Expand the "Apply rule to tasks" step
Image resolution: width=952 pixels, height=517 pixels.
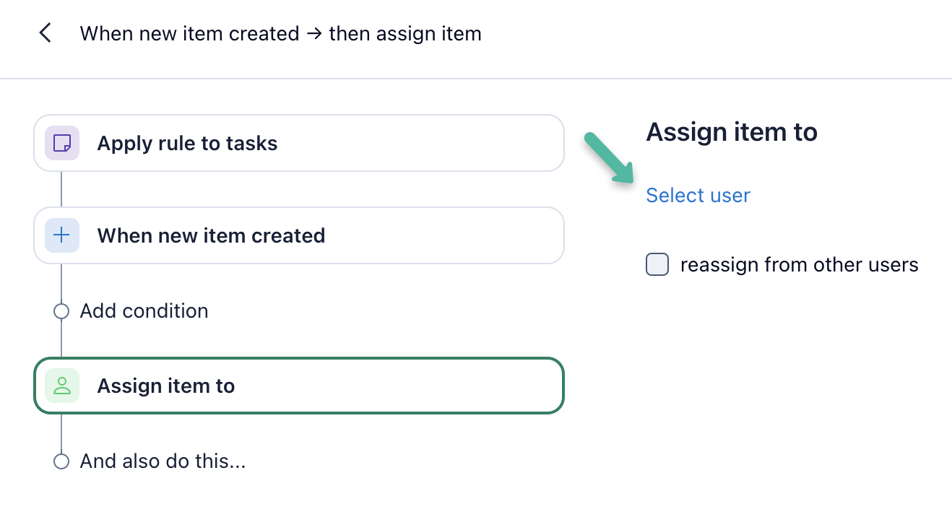298,143
